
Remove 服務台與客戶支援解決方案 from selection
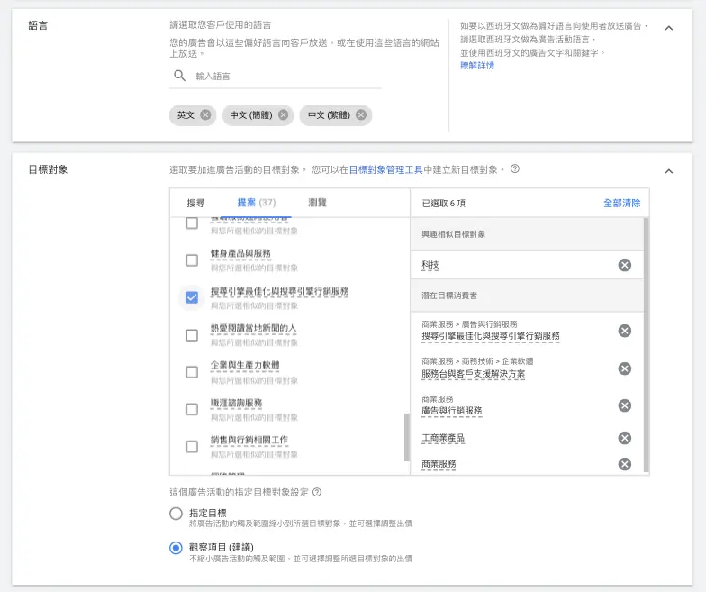pos(625,369)
